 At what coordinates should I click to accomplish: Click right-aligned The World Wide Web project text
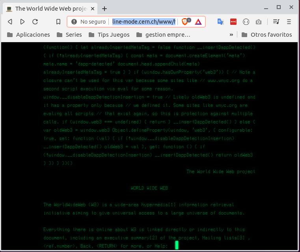pos(221,172)
